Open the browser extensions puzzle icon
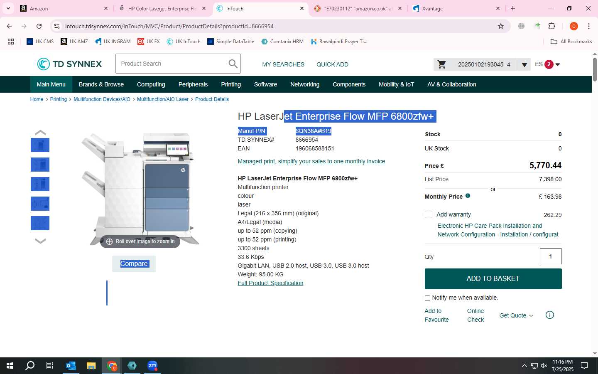 tap(551, 26)
